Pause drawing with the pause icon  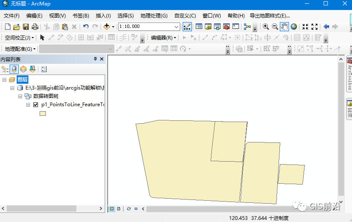(136, 209)
